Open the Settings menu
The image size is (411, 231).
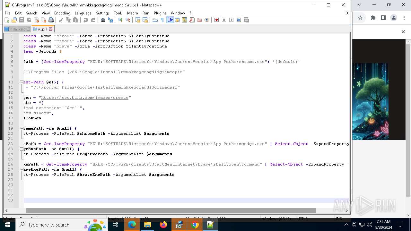click(103, 13)
